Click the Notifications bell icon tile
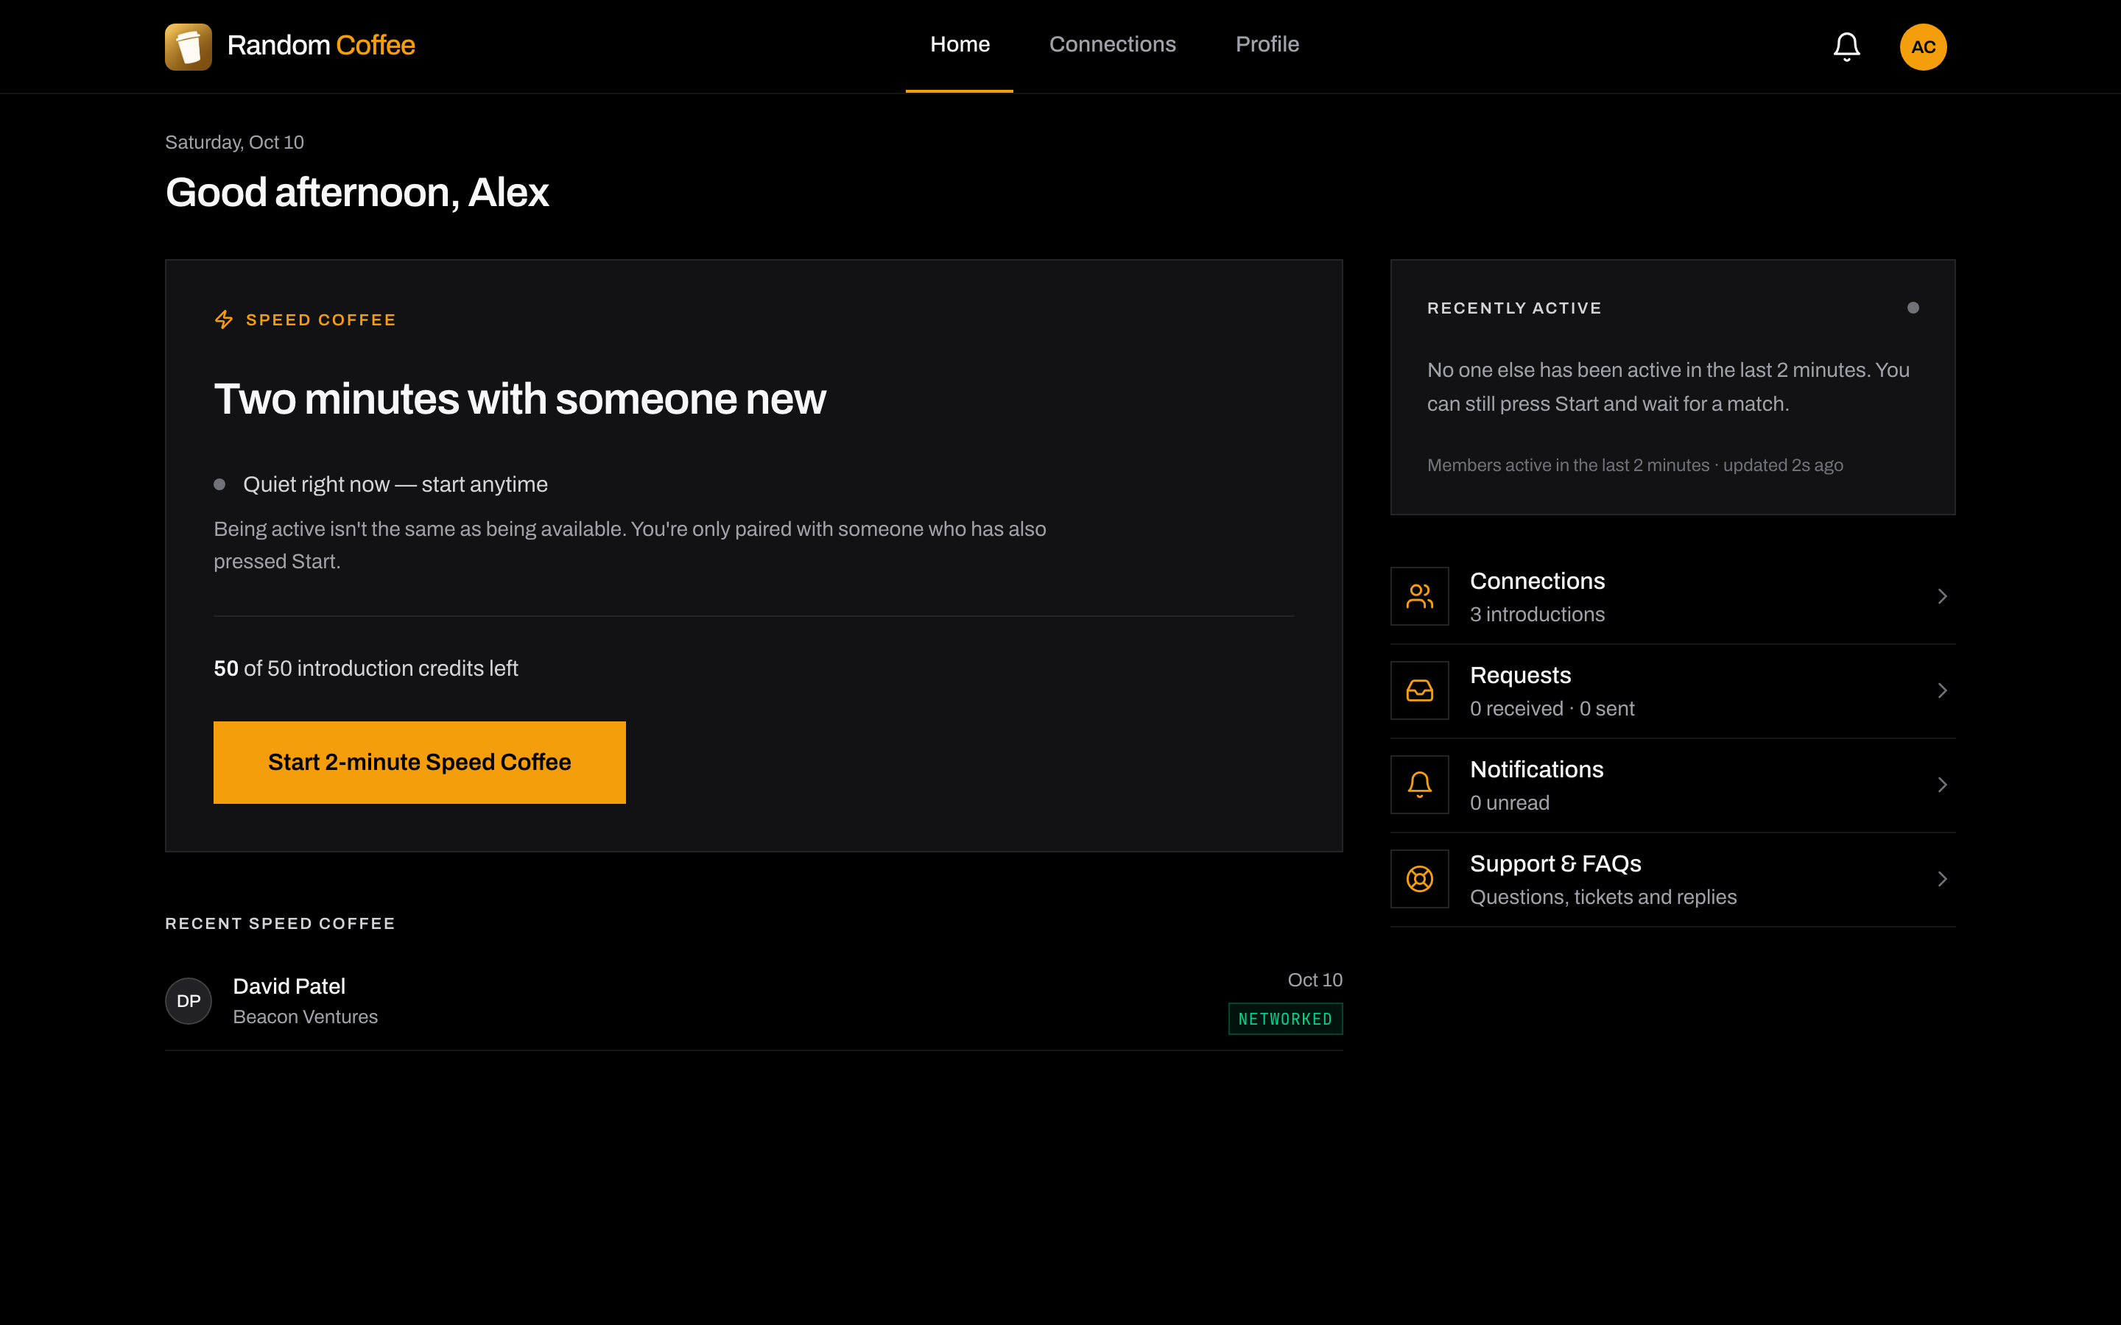This screenshot has height=1325, width=2121. click(x=1419, y=784)
